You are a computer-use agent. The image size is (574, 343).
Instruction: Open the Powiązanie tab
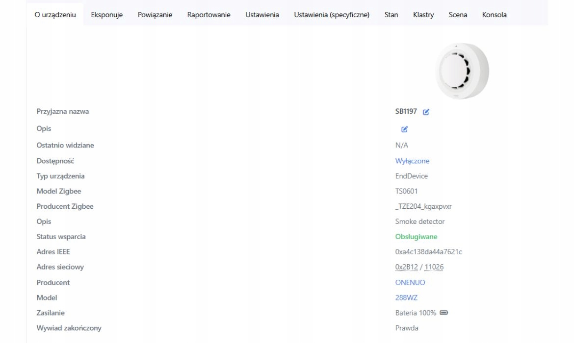155,15
